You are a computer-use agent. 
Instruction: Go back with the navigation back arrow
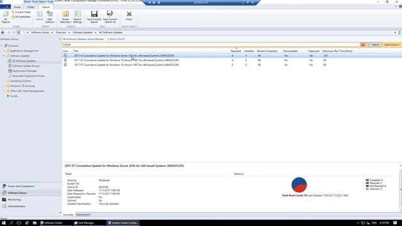[3, 33]
